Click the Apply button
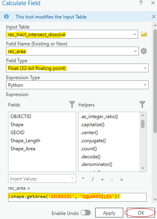Screen dimensions: 157x219 point(109,213)
